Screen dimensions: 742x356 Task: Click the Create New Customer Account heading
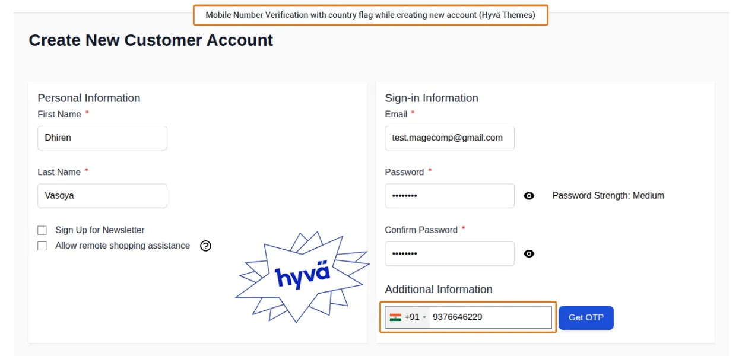click(151, 40)
